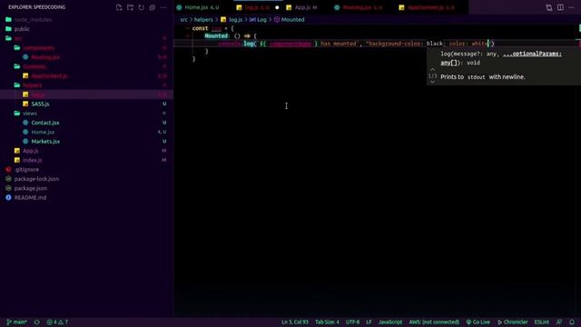Synchronize changes from status bar
The width and height of the screenshot is (581, 327).
pos(37,322)
